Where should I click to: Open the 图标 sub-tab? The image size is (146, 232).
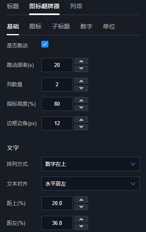(35, 27)
